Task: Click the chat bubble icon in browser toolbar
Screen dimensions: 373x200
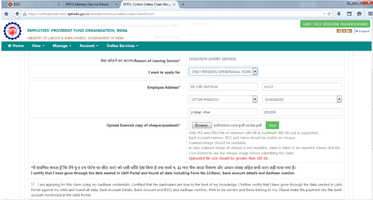Action: coord(359,14)
